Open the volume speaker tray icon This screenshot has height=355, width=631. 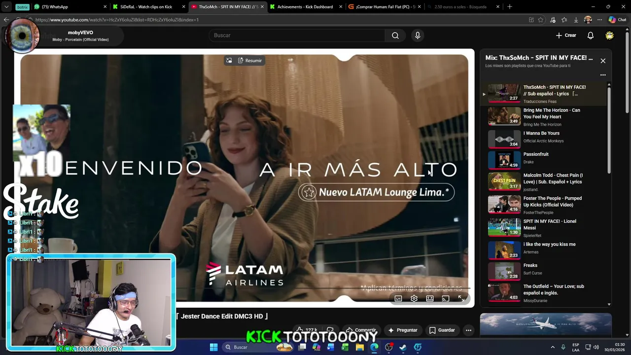tap(596, 347)
